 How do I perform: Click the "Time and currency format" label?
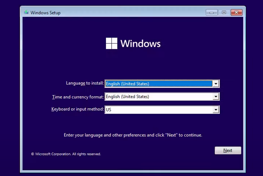pyautogui.click(x=78, y=97)
